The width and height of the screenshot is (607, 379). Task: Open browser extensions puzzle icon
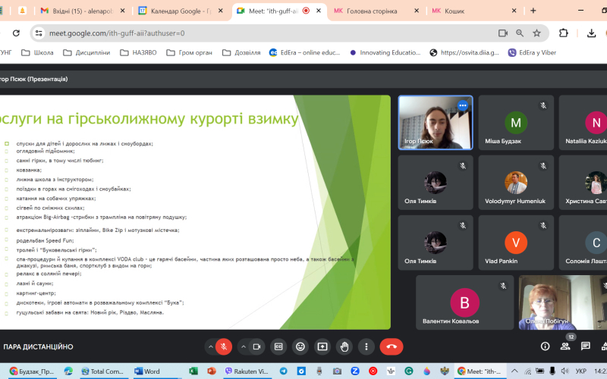click(564, 33)
